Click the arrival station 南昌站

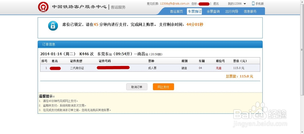pos(143,54)
